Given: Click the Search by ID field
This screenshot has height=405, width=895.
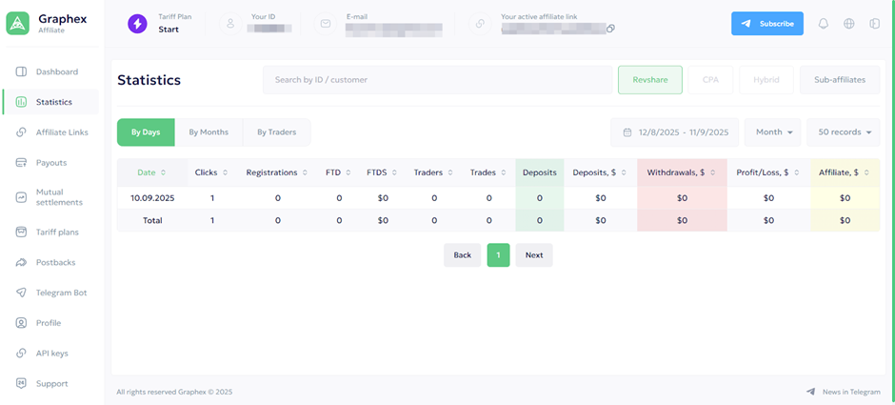Looking at the screenshot, I should [437, 80].
